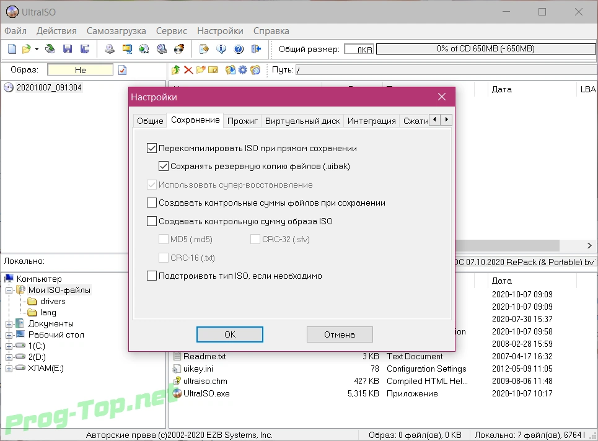The image size is (598, 441).
Task: Toggle Перекомпилировать ISO при прямом сохранении checkbox
Action: click(x=152, y=148)
